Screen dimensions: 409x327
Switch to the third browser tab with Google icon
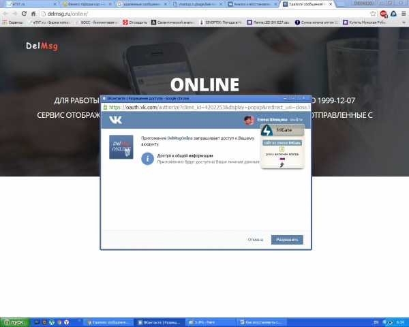142,4
